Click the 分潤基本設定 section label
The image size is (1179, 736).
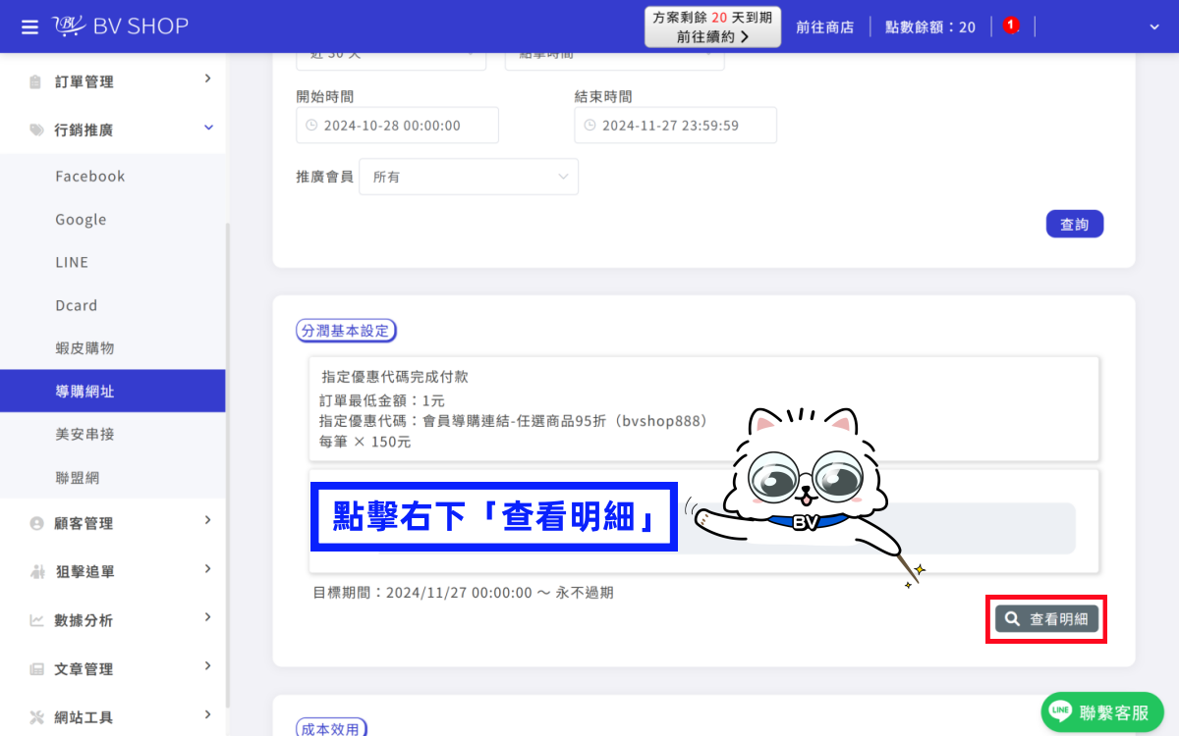346,331
